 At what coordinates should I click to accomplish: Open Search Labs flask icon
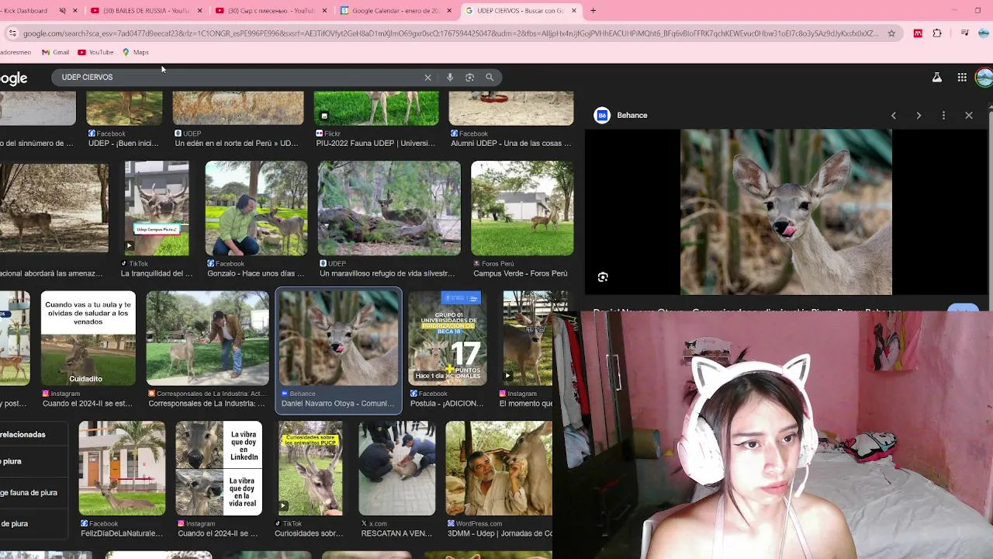pos(937,78)
